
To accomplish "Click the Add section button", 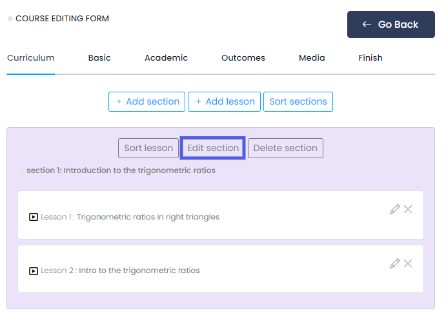I will coord(147,101).
